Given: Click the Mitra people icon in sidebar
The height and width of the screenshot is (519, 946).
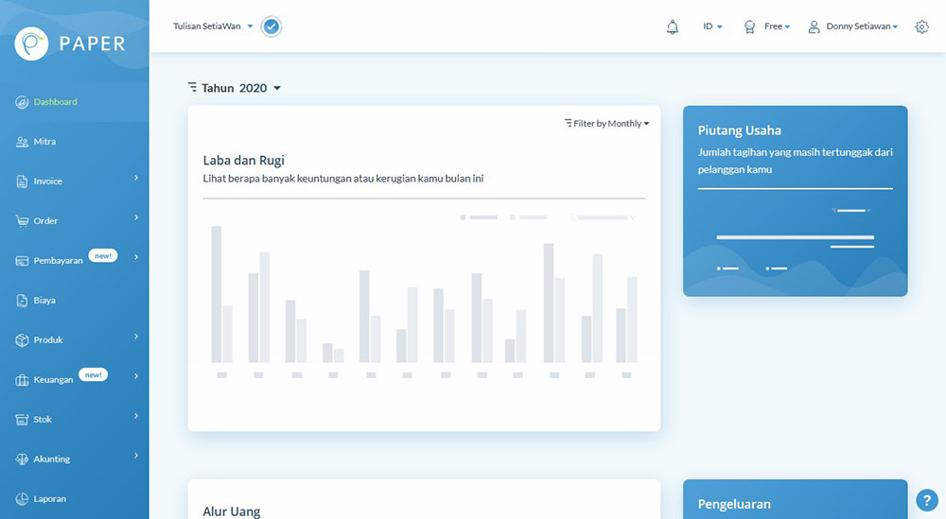Looking at the screenshot, I should click(x=22, y=142).
